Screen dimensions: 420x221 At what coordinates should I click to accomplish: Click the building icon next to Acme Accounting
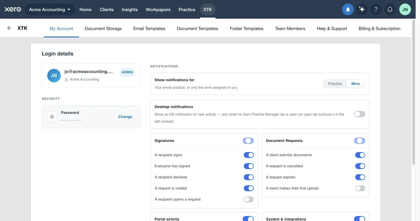pyautogui.click(x=66, y=79)
